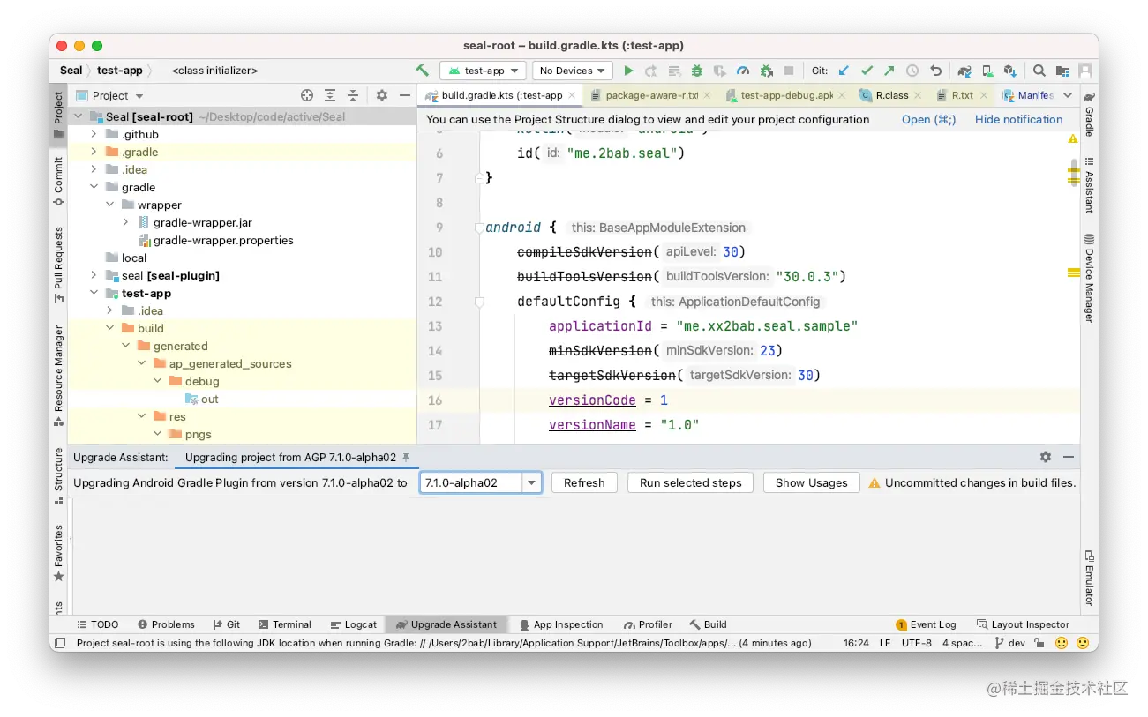Expand the .gradle folder
Viewport: 1148px width, 717px height.
94,152
